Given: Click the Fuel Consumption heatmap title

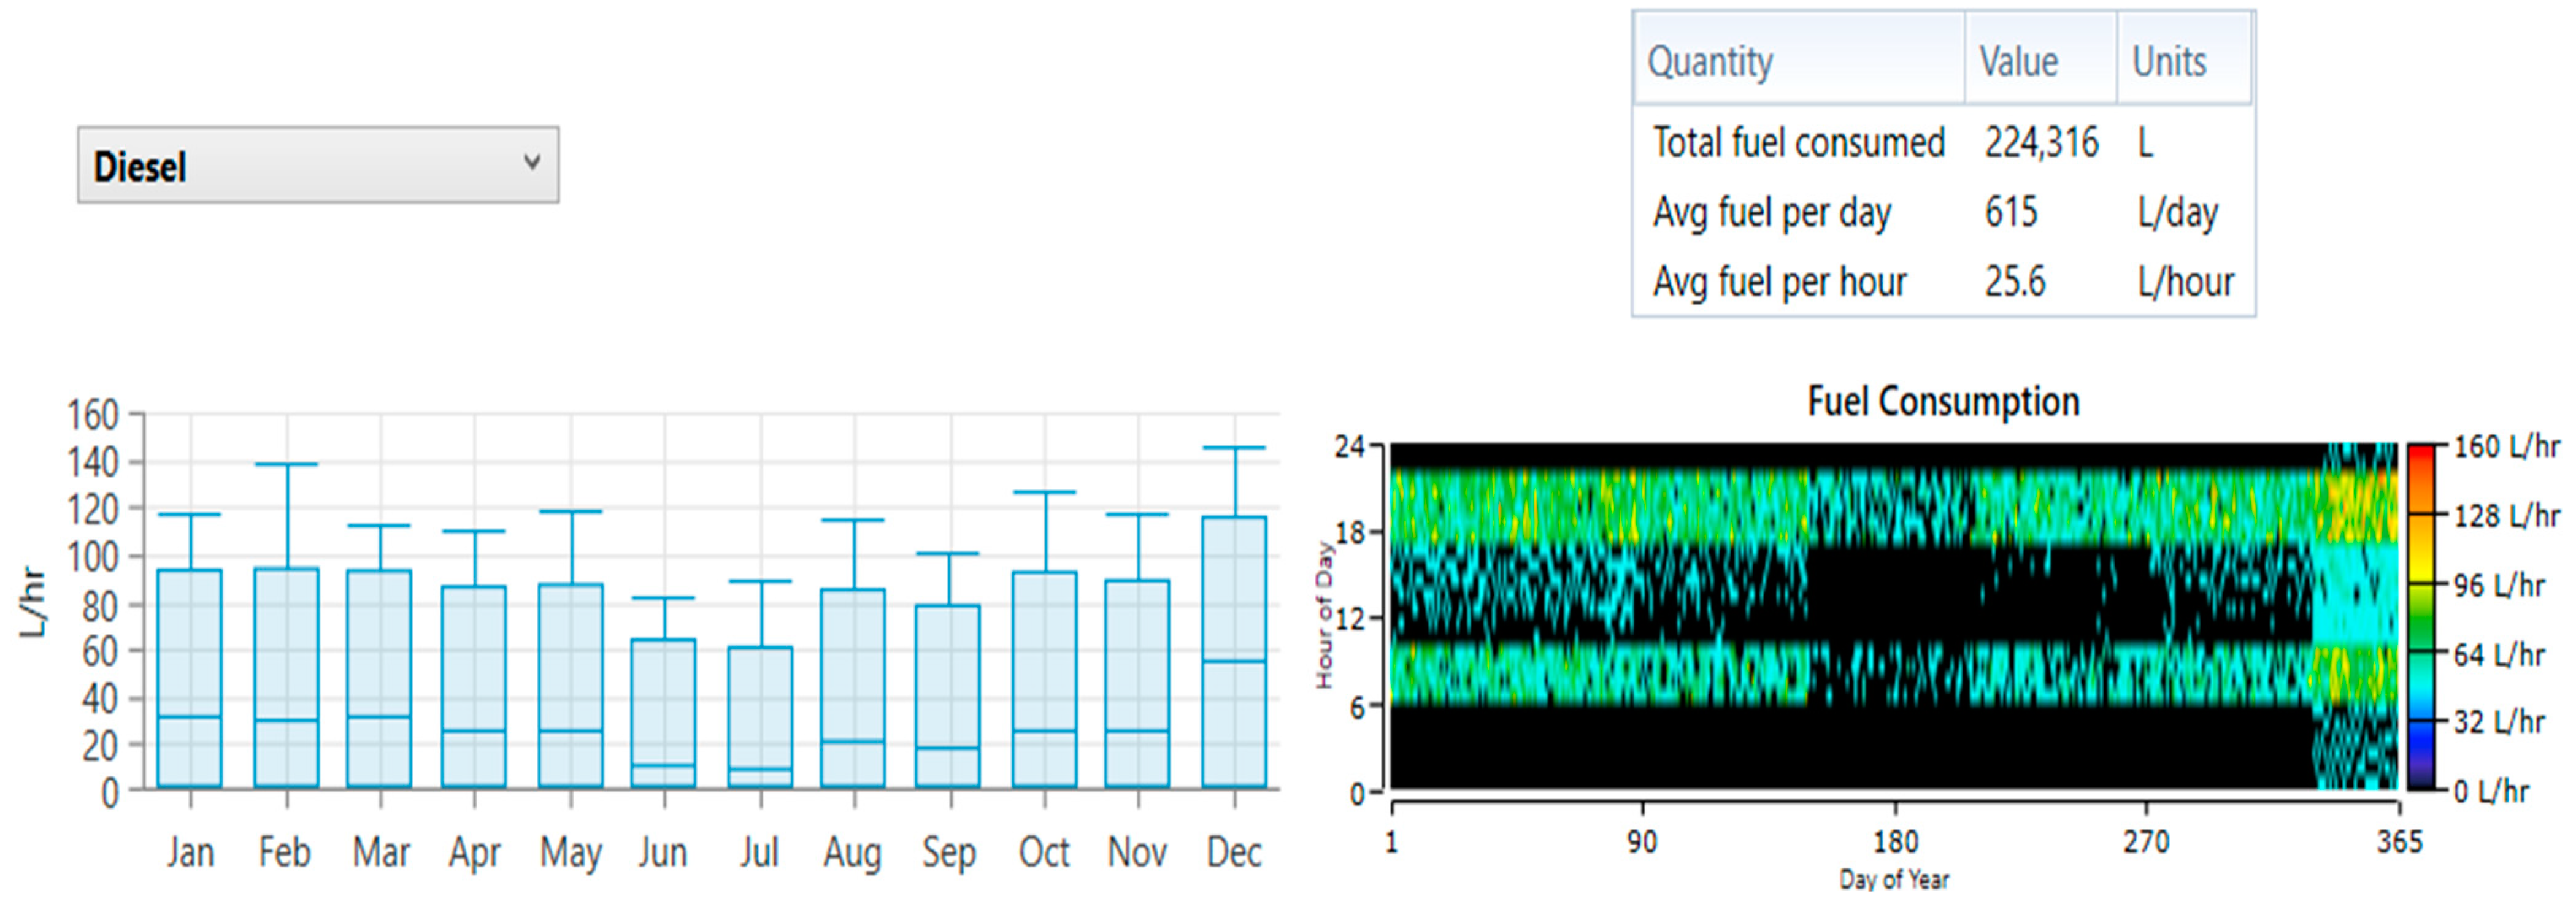Looking at the screenshot, I should click(1943, 401).
